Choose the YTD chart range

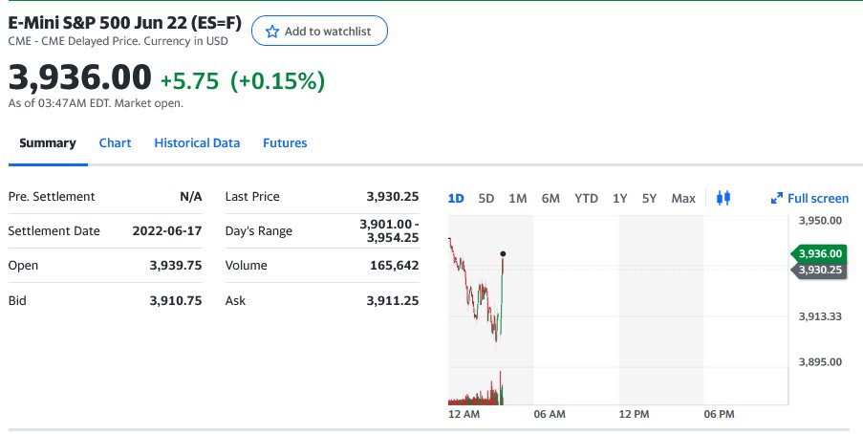point(586,198)
